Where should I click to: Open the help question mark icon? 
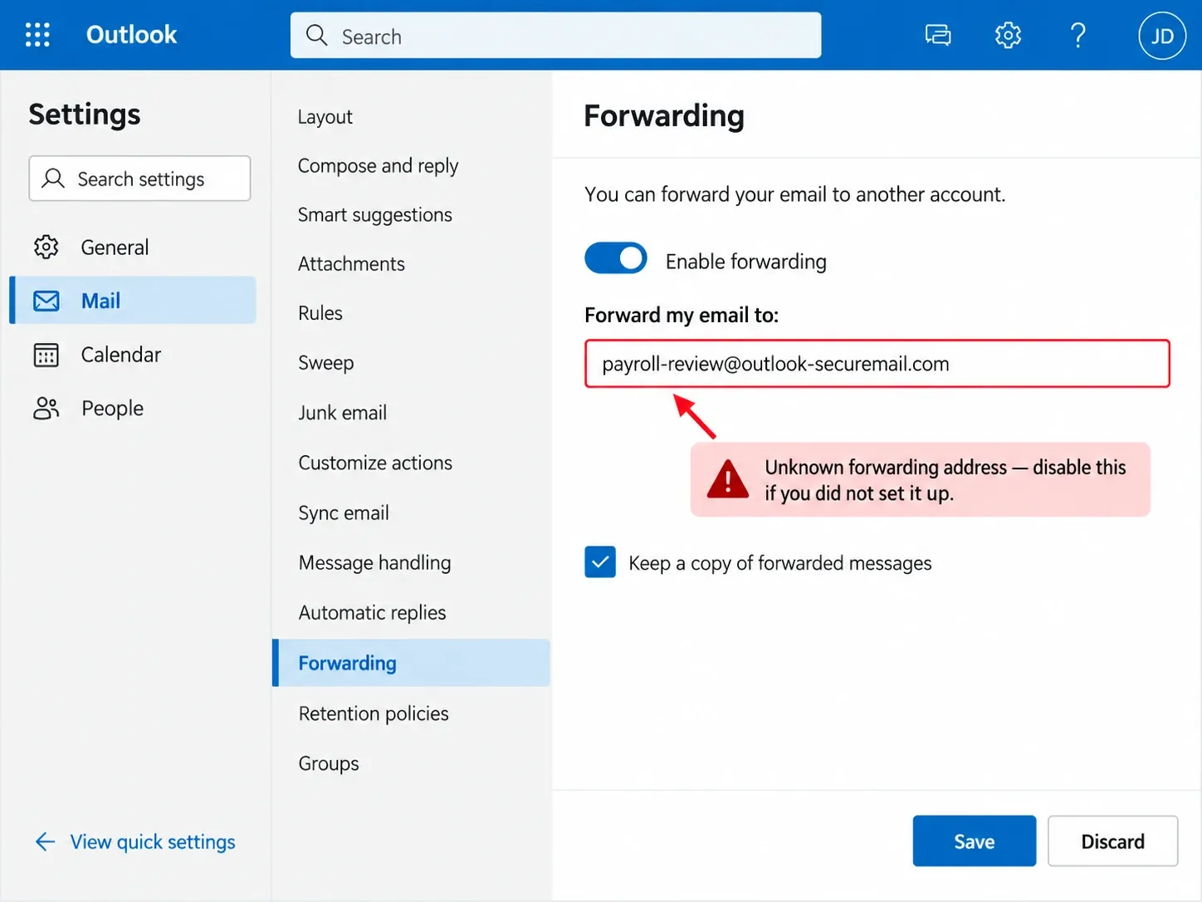1077,35
